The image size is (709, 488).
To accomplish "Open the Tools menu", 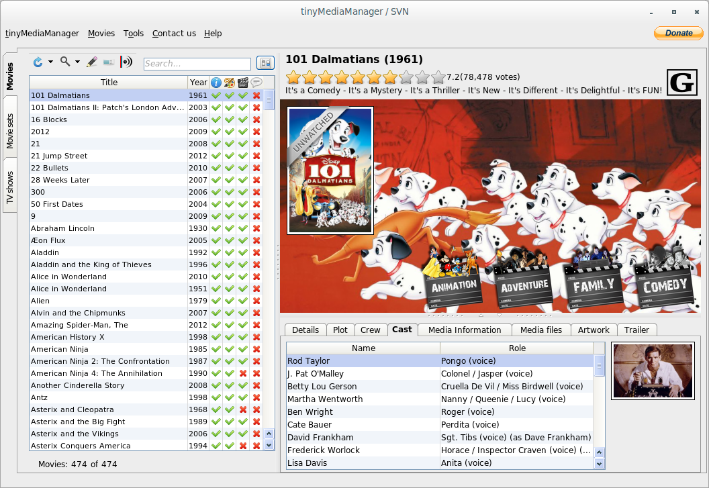I will coord(134,34).
